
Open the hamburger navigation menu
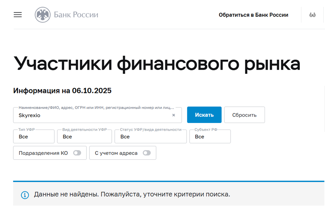pos(18,15)
